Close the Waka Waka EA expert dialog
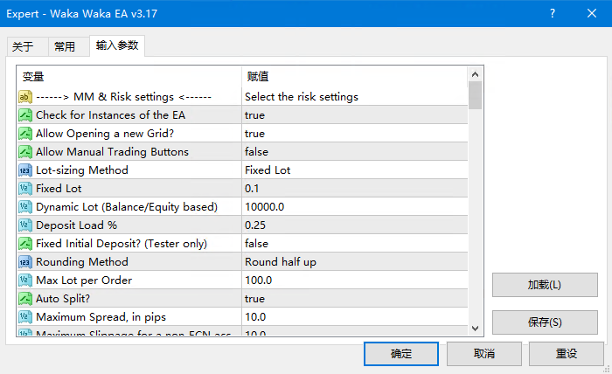The height and width of the screenshot is (374, 612). (592, 13)
